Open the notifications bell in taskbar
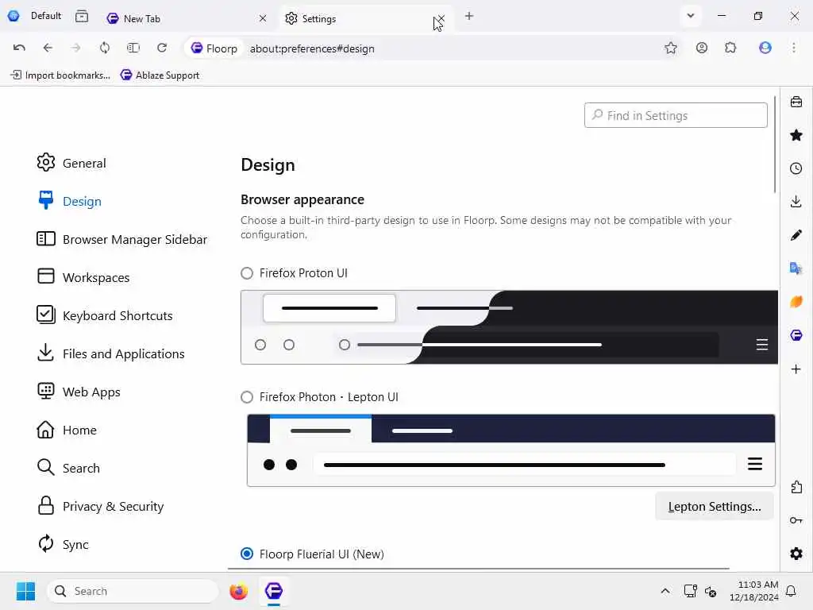The height and width of the screenshot is (610, 813). click(791, 591)
